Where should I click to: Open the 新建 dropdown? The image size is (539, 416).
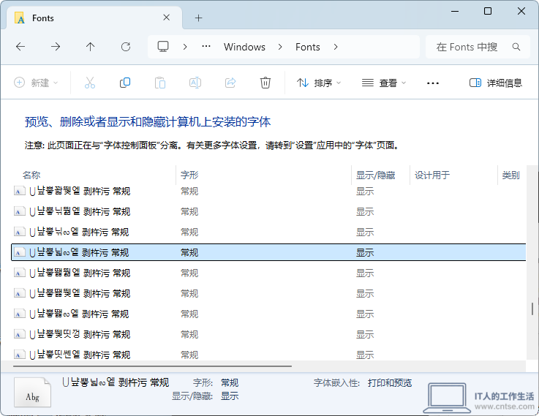[x=36, y=83]
